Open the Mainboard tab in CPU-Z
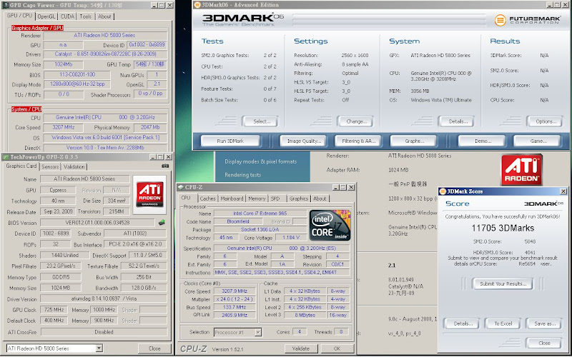 coord(232,198)
